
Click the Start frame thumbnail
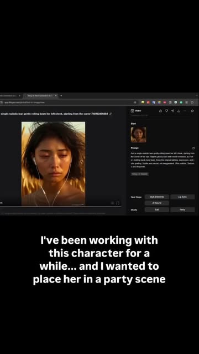coord(138,135)
